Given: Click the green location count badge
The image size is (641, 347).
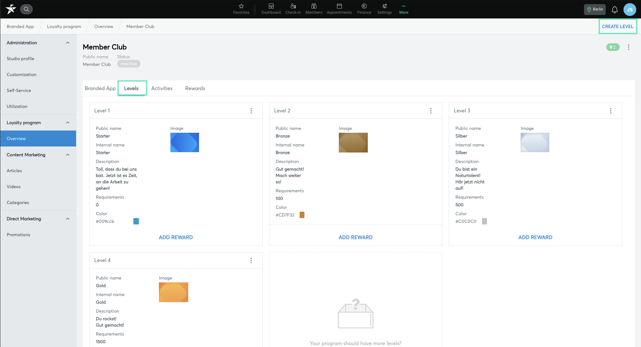Looking at the screenshot, I should pos(613,47).
